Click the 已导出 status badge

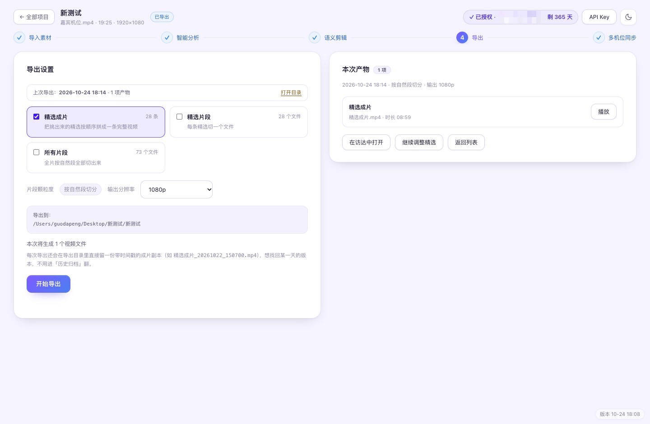pyautogui.click(x=162, y=17)
